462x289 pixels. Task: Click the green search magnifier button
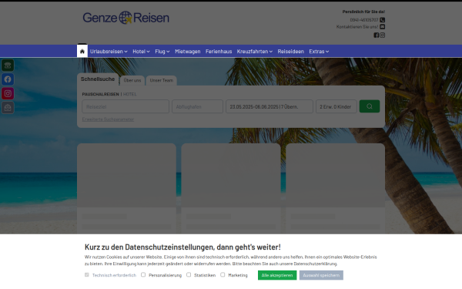[x=370, y=106]
